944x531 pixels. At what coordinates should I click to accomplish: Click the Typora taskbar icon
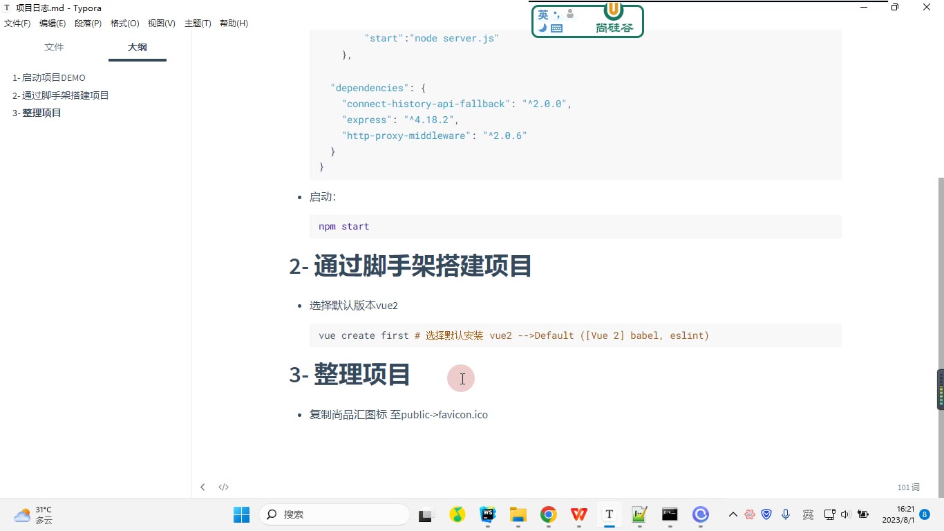pos(609,514)
